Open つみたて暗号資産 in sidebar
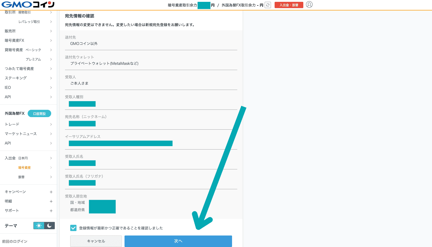This screenshot has width=432, height=247. coord(19,69)
